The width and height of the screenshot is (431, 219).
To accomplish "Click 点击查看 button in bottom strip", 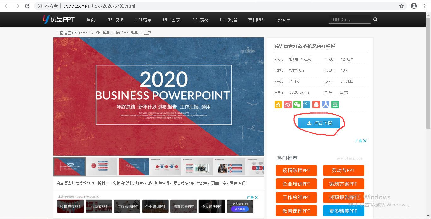I will click(240, 209).
